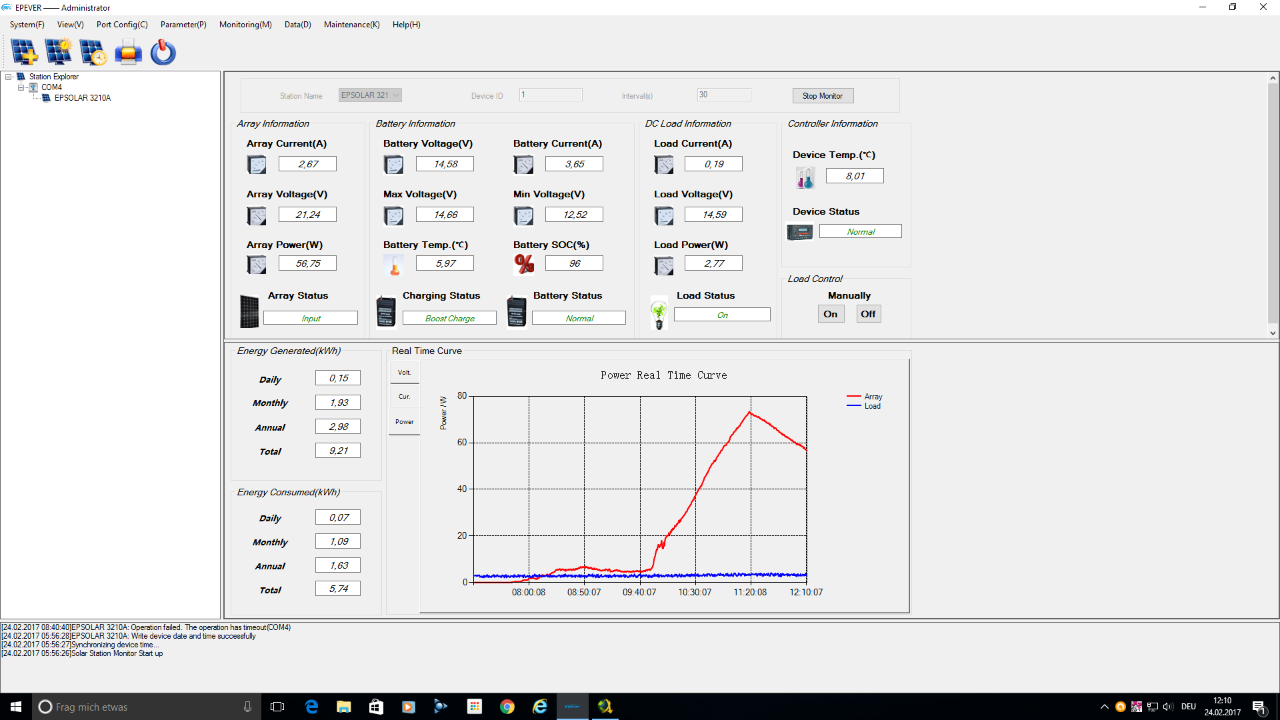Screen dimensions: 1280x720
Task: Collapse the COM4 tree node
Action: coord(21,87)
